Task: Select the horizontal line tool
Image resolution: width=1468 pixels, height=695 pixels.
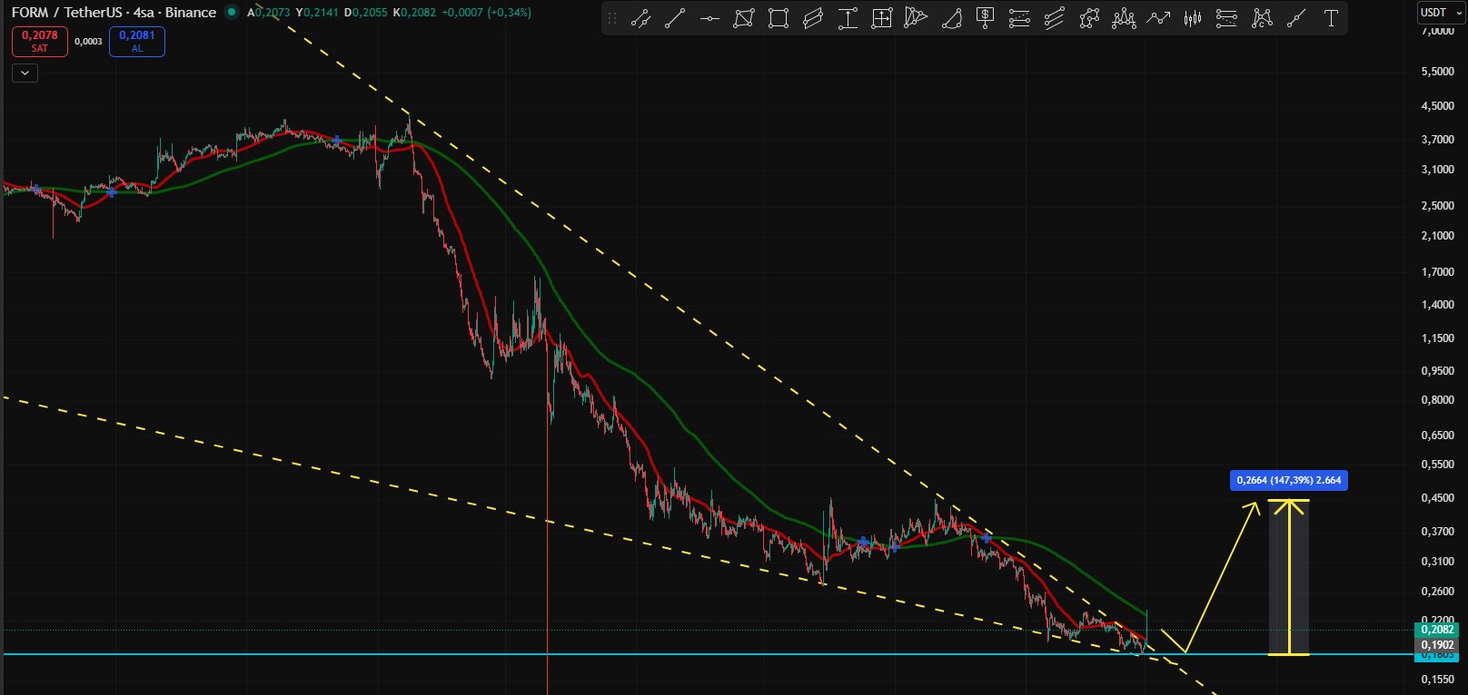Action: tap(709, 18)
